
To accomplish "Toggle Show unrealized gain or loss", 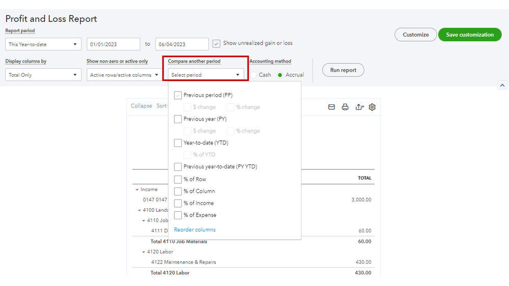I will click(217, 44).
